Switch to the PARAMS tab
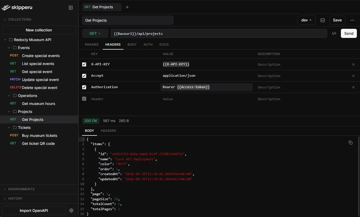 92,44
